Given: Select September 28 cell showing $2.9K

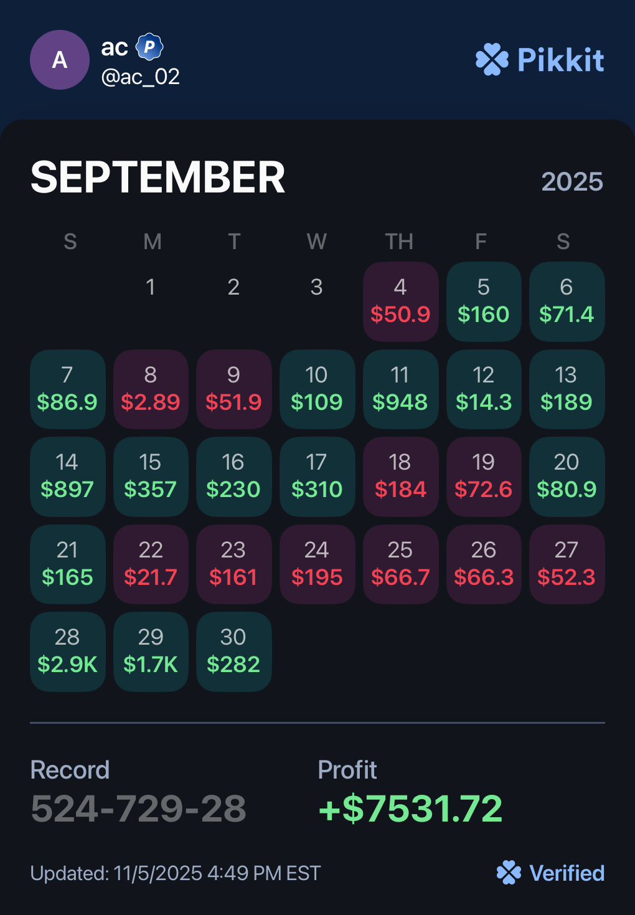Looking at the screenshot, I should [67, 652].
